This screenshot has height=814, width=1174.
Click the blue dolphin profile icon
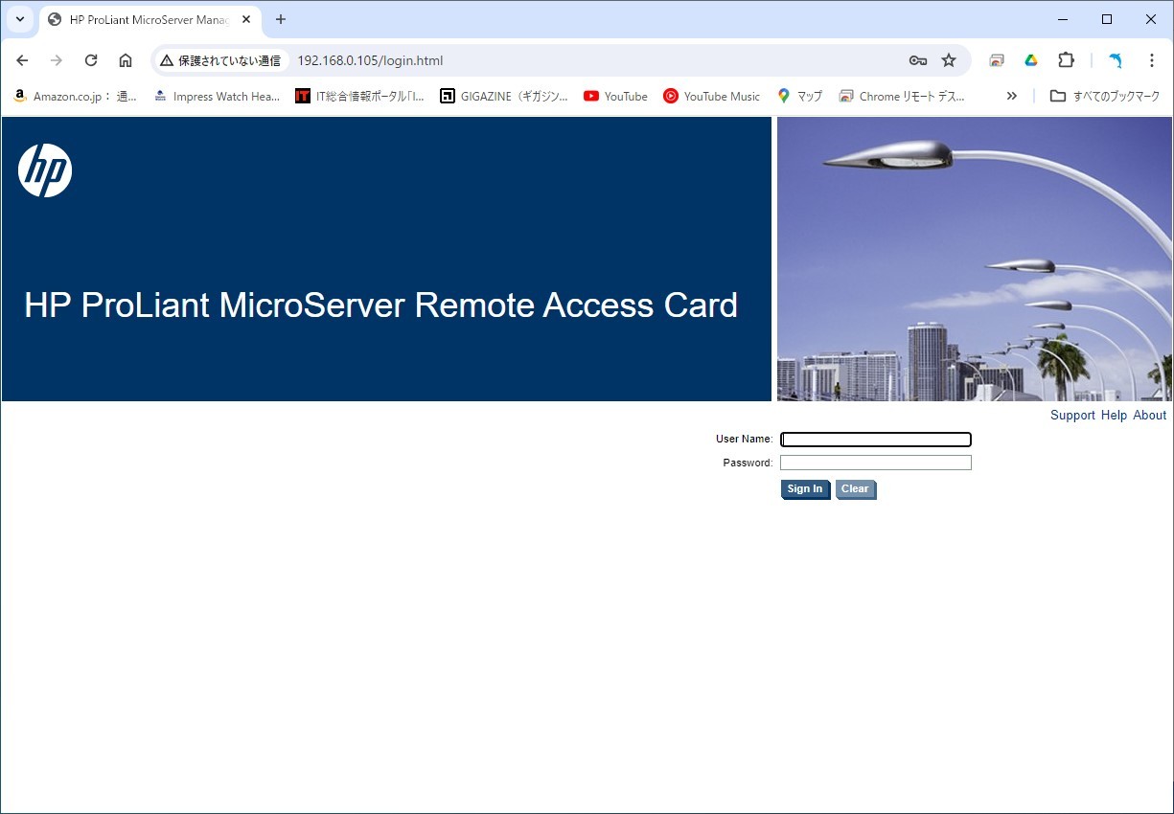click(x=1116, y=60)
